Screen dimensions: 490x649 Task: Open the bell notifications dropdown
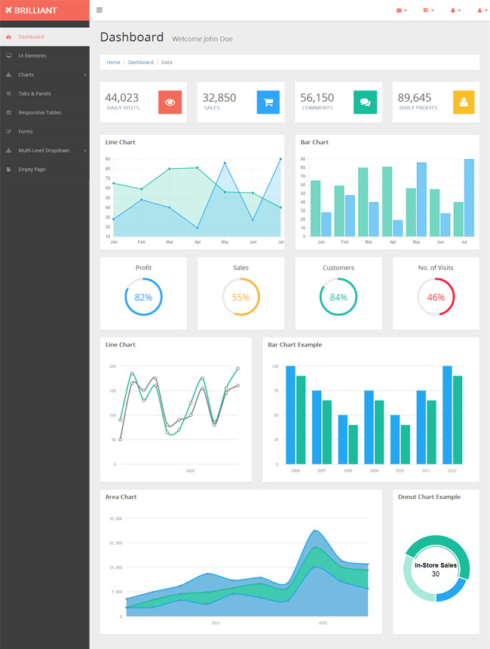click(455, 11)
